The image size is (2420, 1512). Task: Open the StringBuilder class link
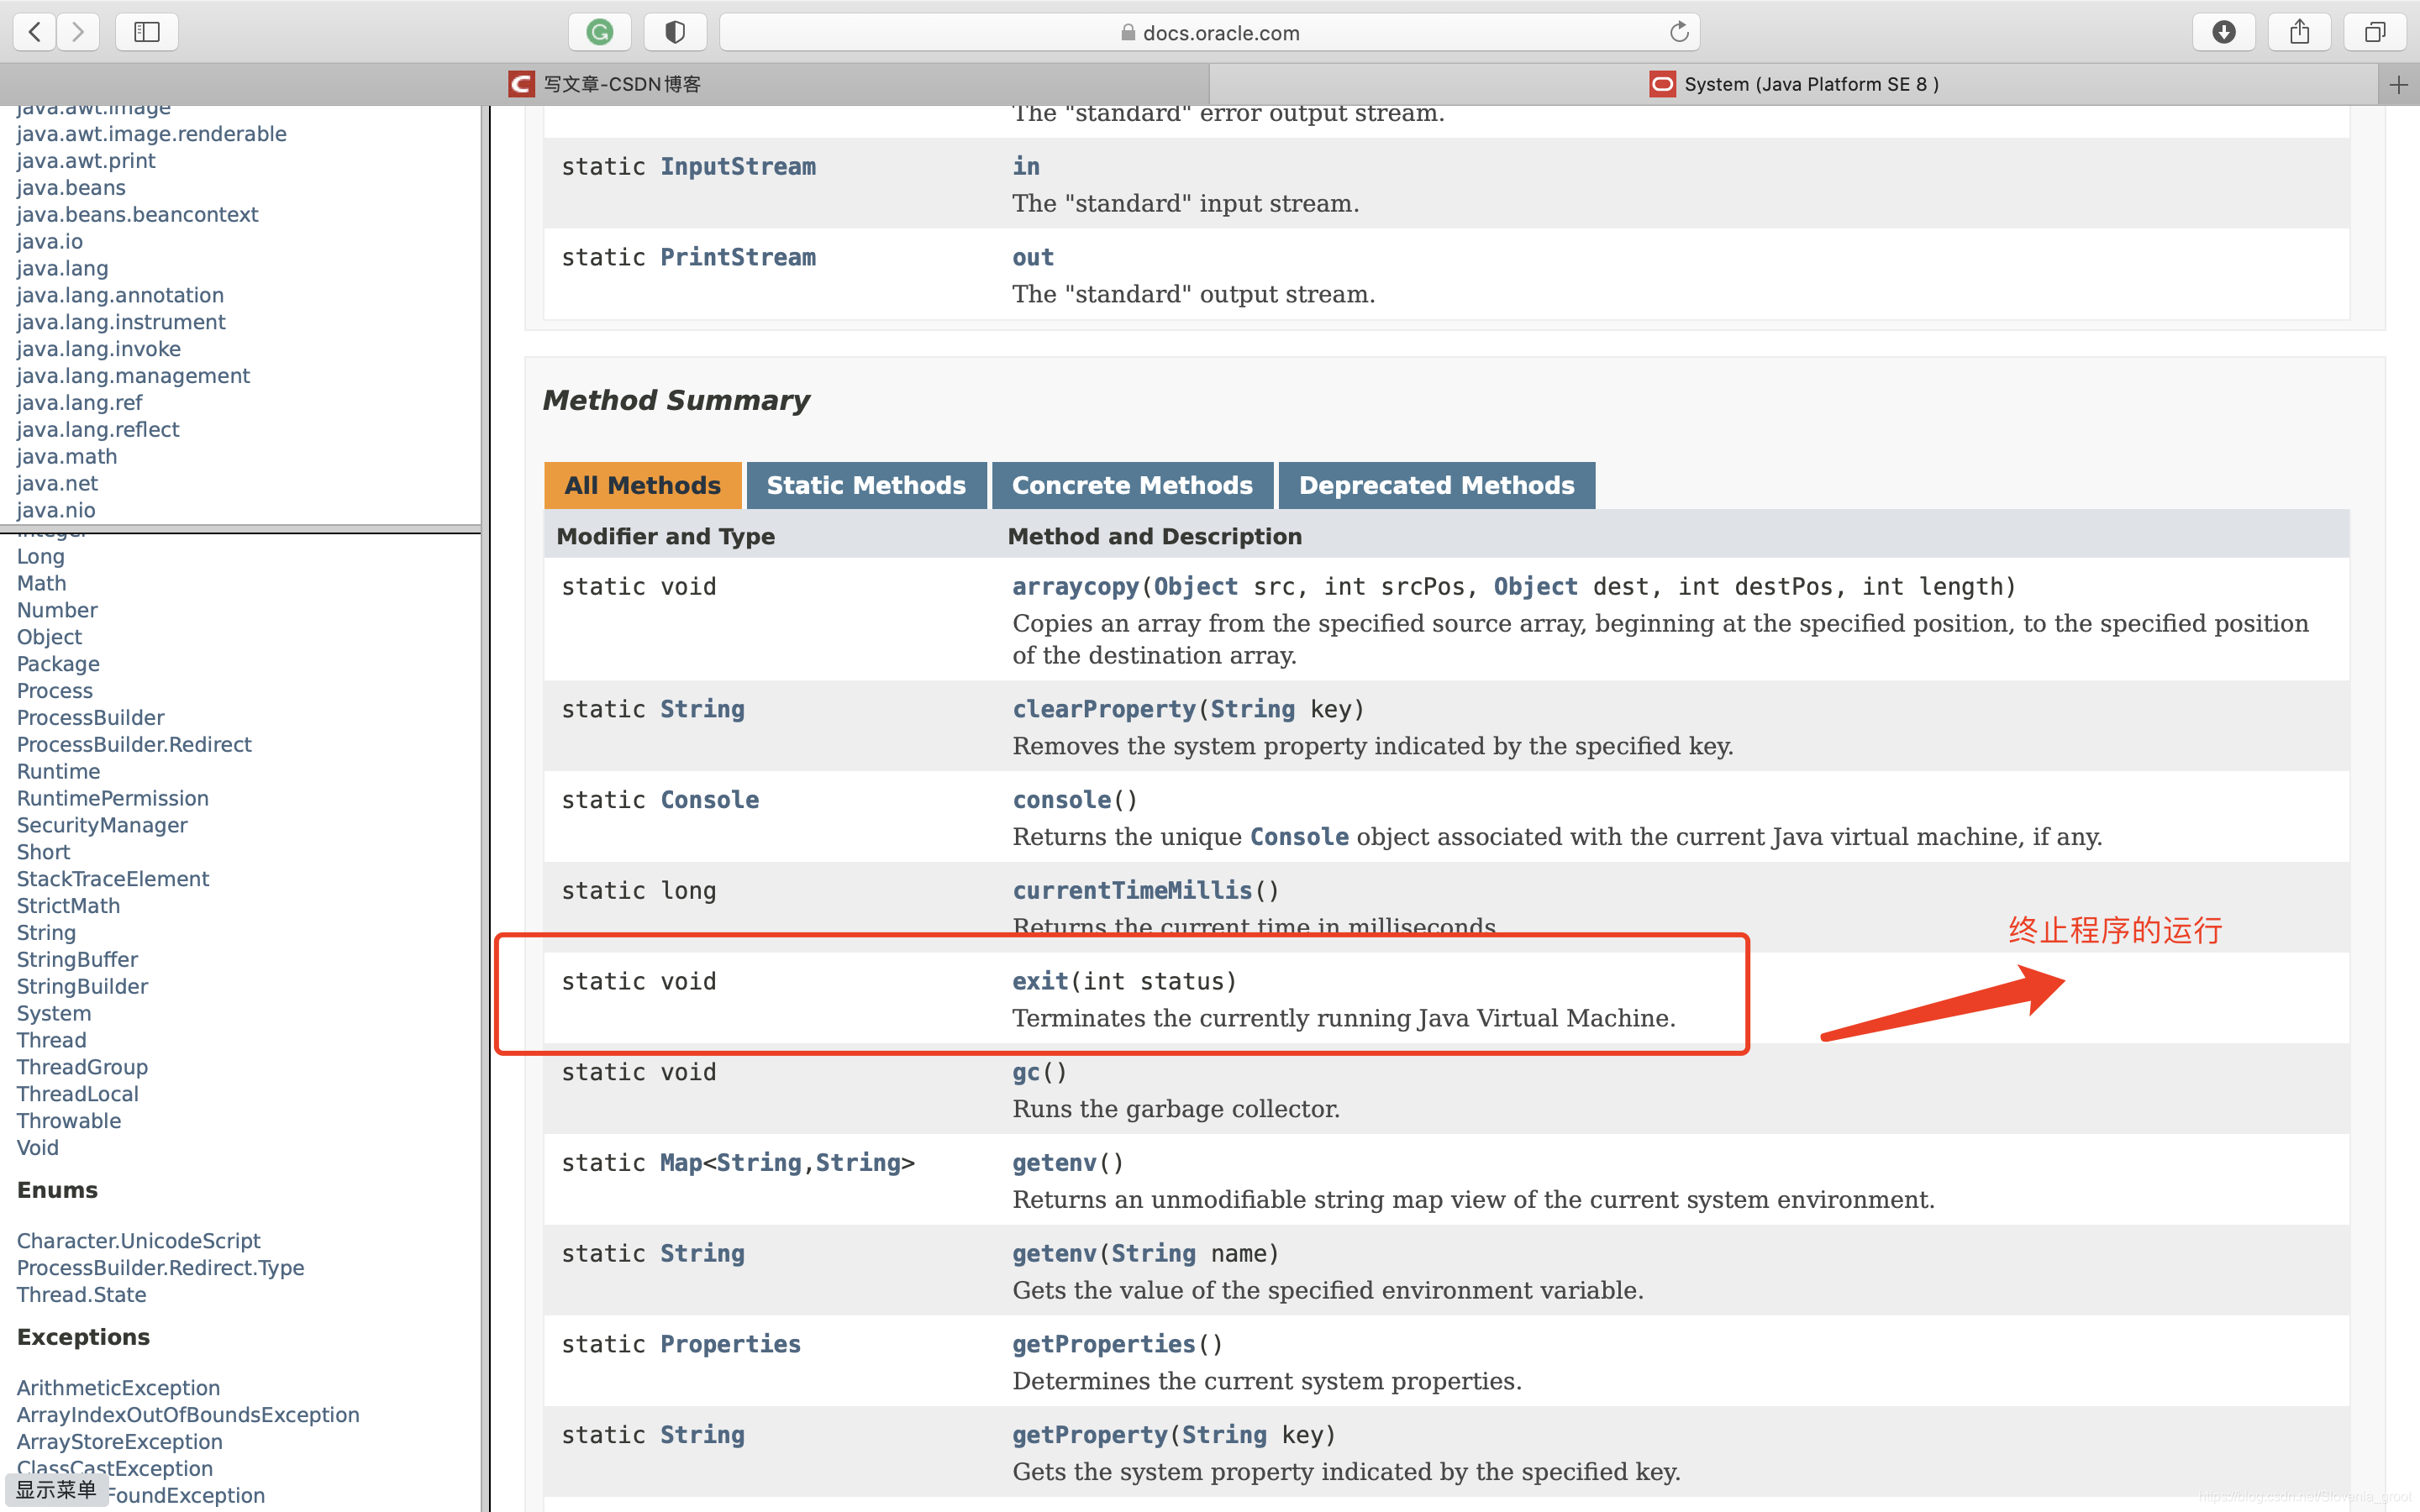point(82,986)
